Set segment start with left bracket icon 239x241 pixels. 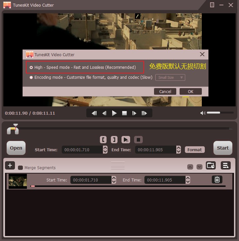[x=103, y=140]
